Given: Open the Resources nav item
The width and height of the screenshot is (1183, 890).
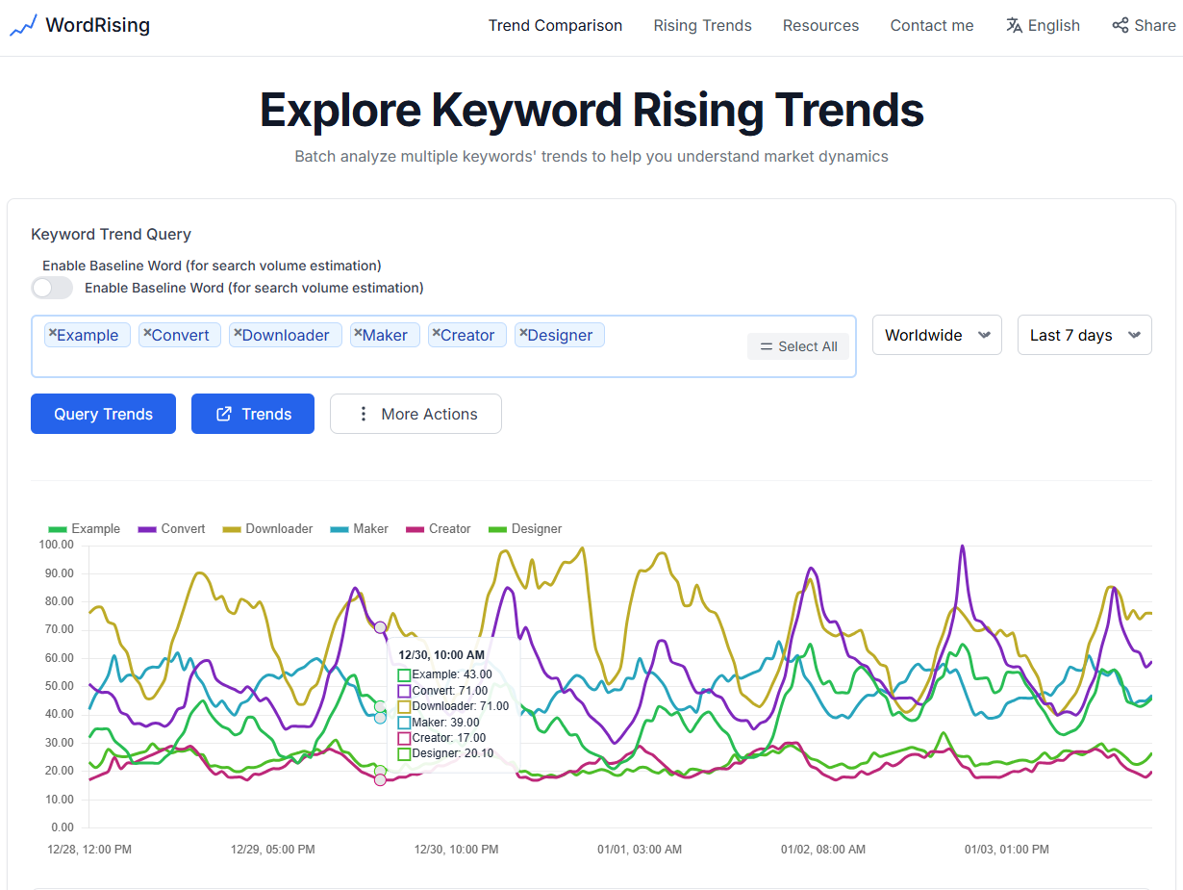Looking at the screenshot, I should tap(820, 26).
